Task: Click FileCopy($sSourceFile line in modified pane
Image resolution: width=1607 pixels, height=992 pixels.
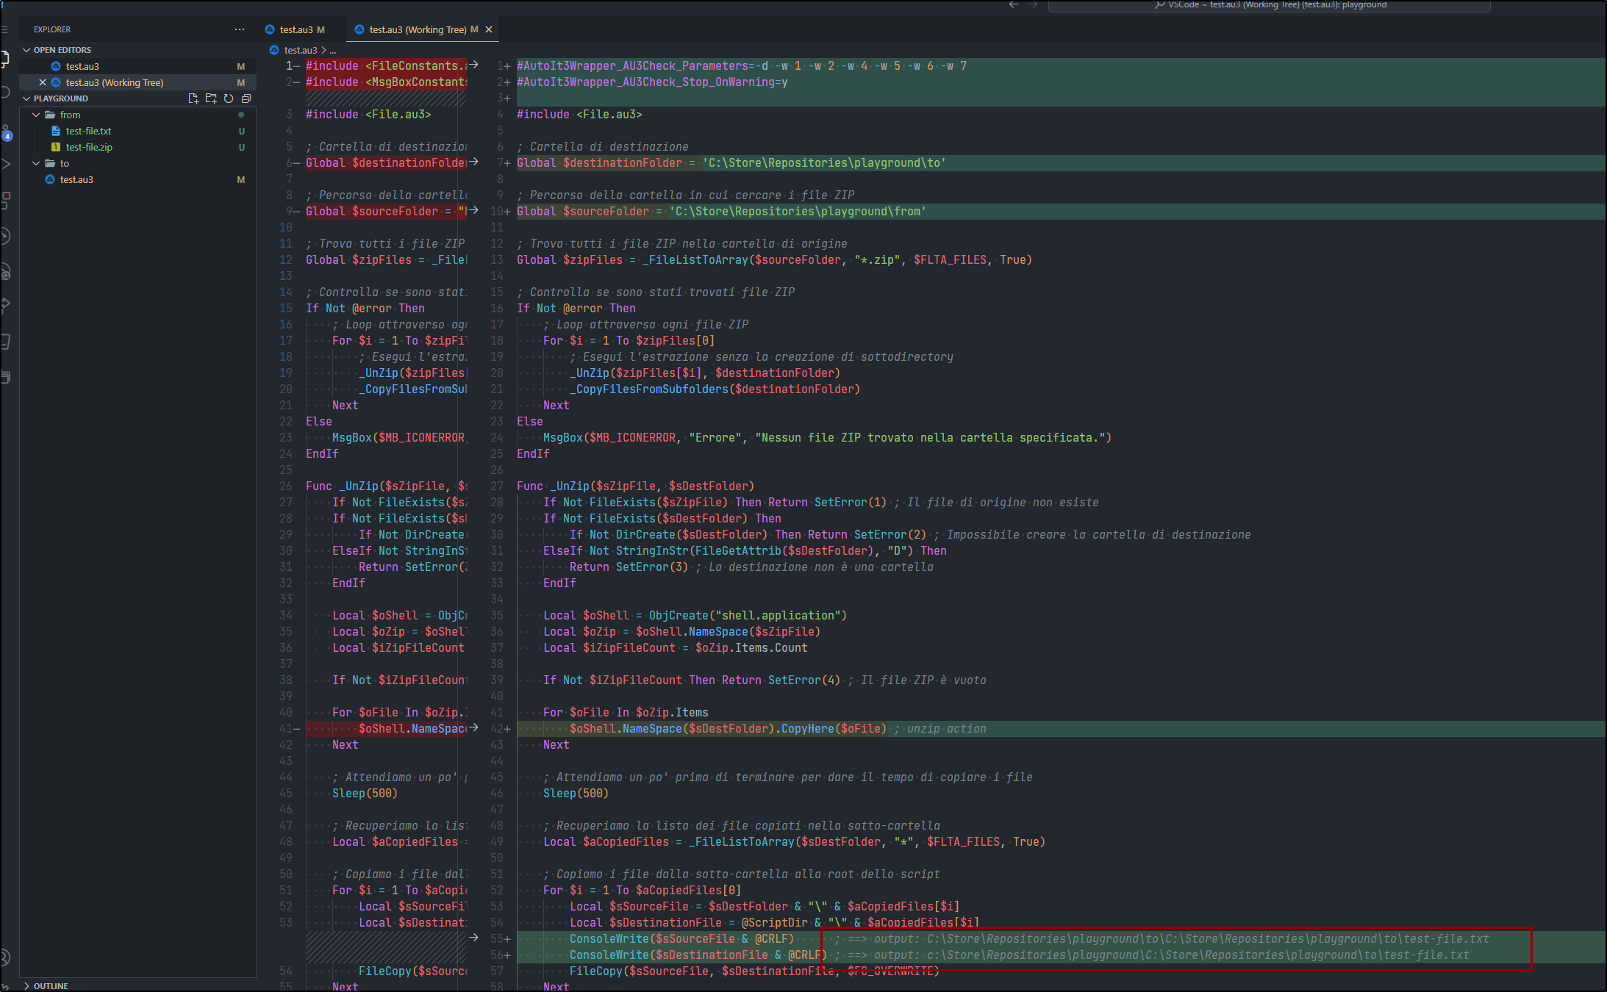Action: coord(754,971)
